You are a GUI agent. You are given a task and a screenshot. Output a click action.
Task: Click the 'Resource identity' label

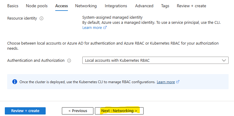[x=22, y=18]
